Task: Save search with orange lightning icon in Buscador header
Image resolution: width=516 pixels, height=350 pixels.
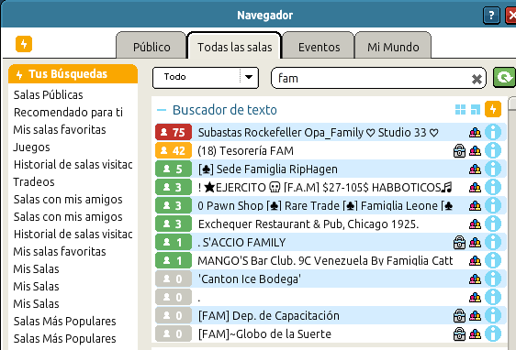Action: 493,109
